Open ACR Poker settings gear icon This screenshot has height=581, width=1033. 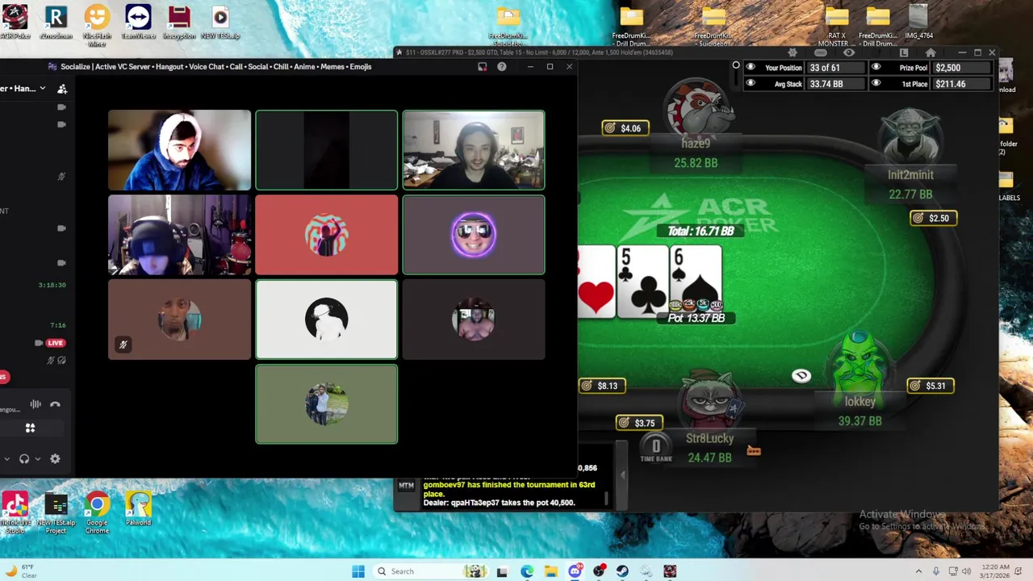(793, 52)
